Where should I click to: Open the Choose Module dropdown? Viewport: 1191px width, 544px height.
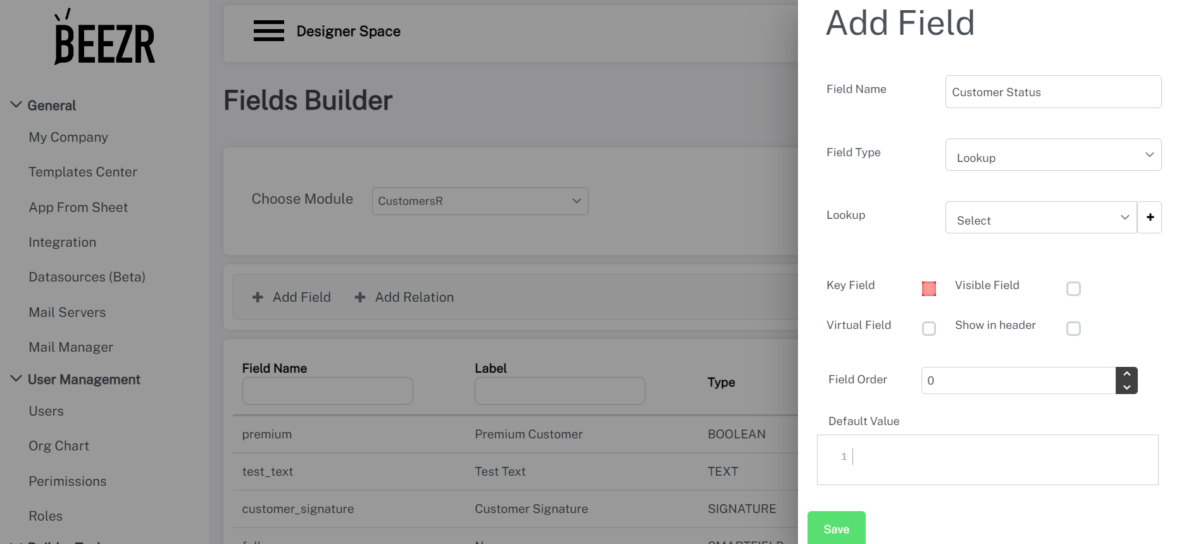480,201
